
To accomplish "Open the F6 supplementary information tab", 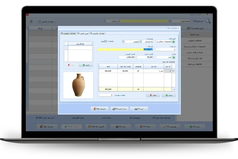I will point(97,33).
